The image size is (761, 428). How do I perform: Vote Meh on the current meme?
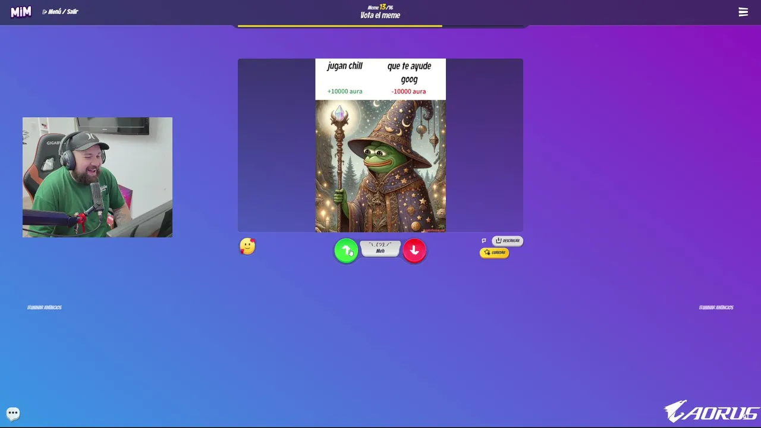380,248
